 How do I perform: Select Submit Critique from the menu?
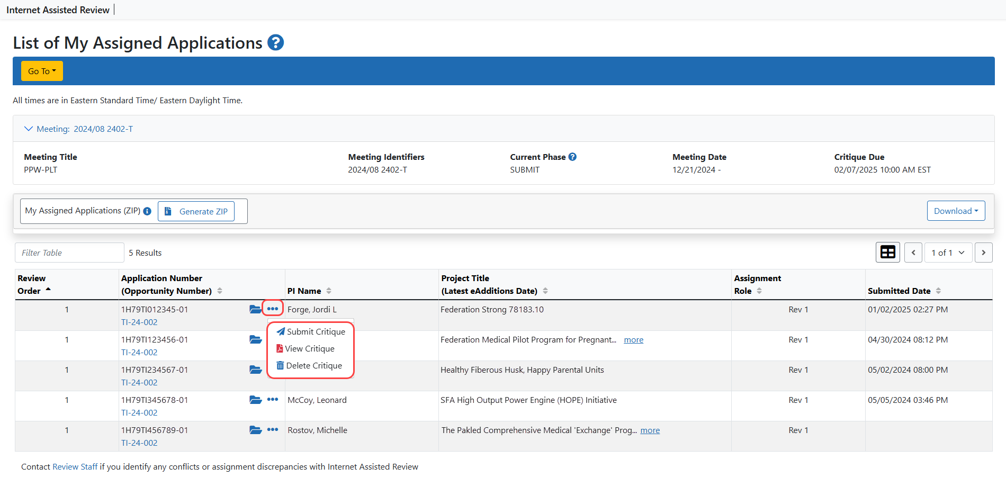tap(311, 331)
